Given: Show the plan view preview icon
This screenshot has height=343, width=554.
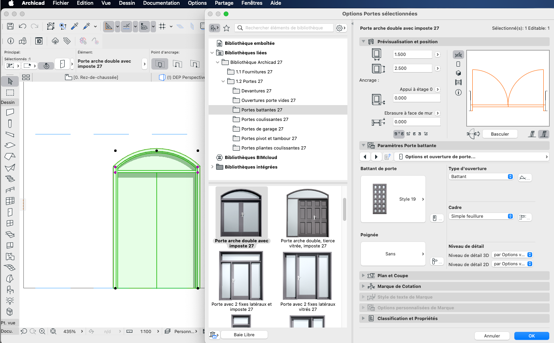Looking at the screenshot, I should [458, 55].
